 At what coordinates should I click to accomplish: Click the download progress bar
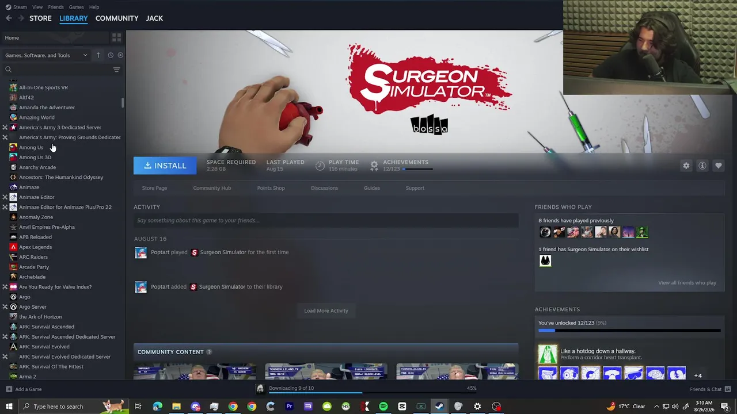pos(372,393)
